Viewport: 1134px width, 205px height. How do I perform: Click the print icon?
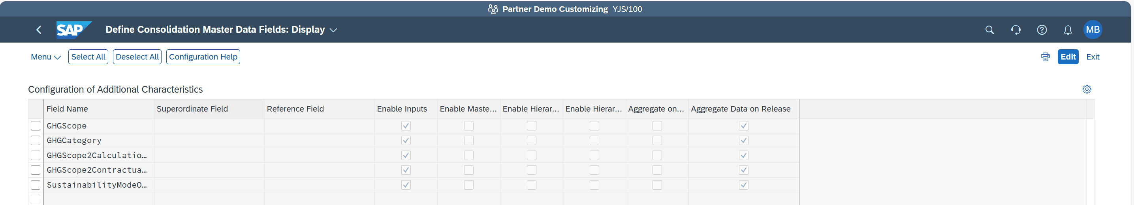pos(1045,57)
